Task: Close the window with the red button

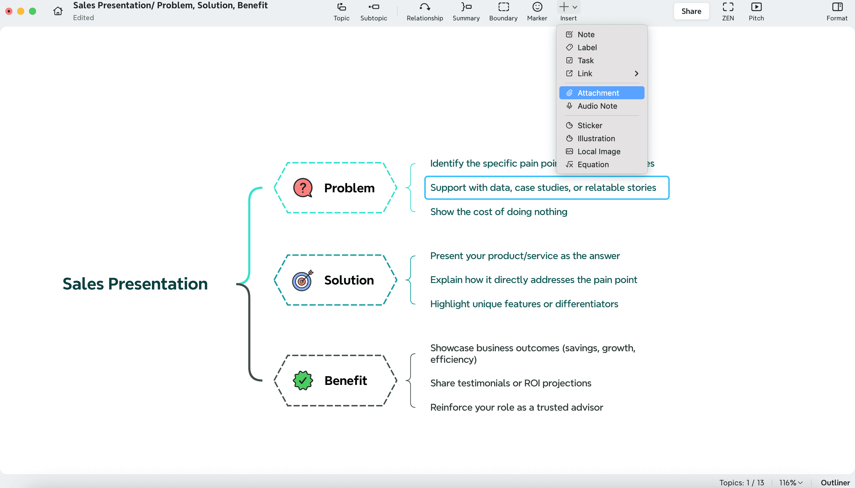Action: tap(9, 12)
